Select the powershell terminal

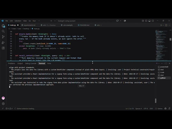(x=164, y=67)
